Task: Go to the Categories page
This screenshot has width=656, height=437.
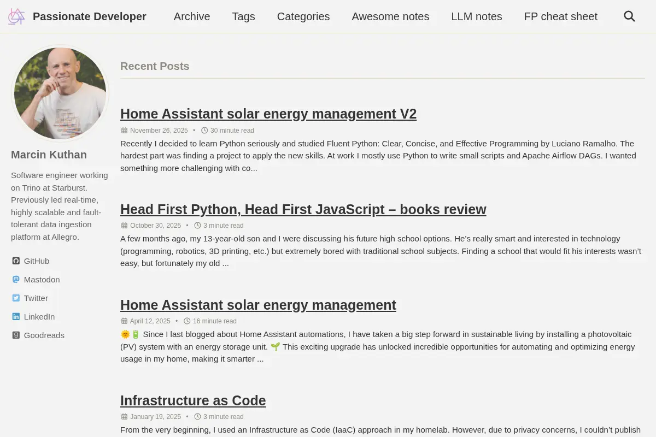Action: tap(303, 16)
